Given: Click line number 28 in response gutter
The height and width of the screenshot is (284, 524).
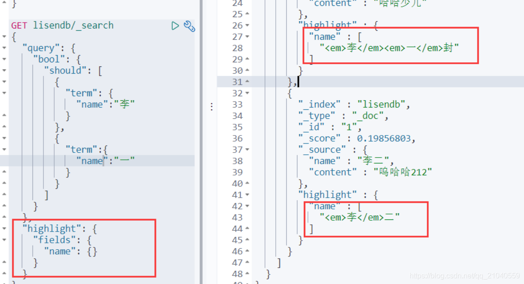Looking at the screenshot, I should 237,48.
